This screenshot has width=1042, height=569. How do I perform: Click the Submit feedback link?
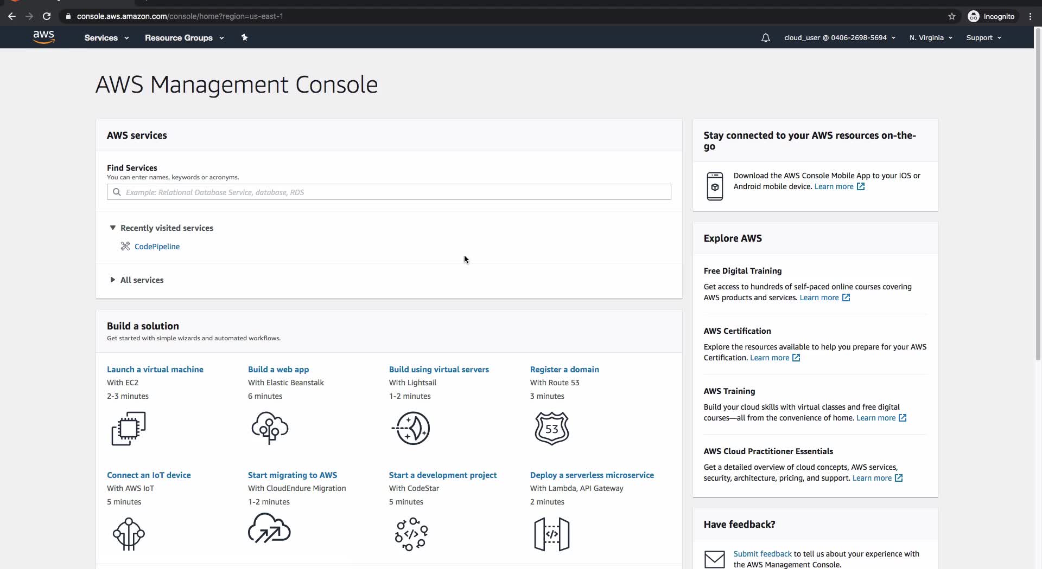click(762, 554)
